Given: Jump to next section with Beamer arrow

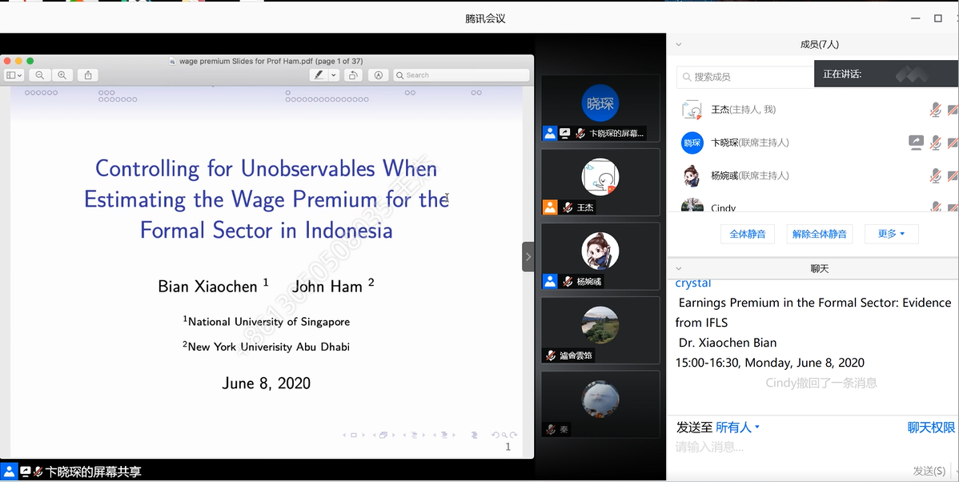Looking at the screenshot, I should coord(455,435).
